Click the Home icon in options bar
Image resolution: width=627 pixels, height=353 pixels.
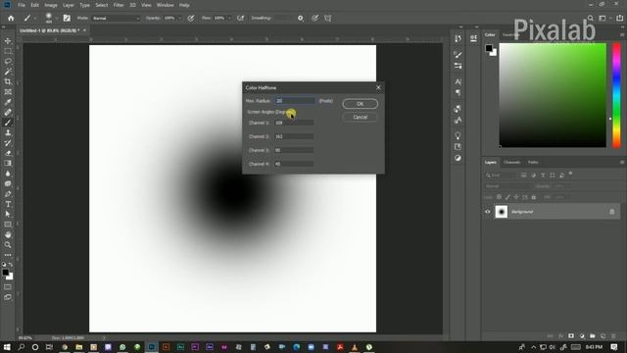(11, 18)
